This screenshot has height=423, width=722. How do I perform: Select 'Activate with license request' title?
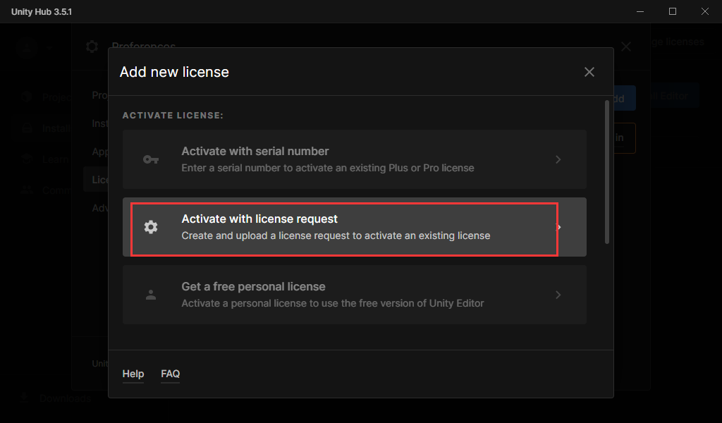pyautogui.click(x=259, y=219)
